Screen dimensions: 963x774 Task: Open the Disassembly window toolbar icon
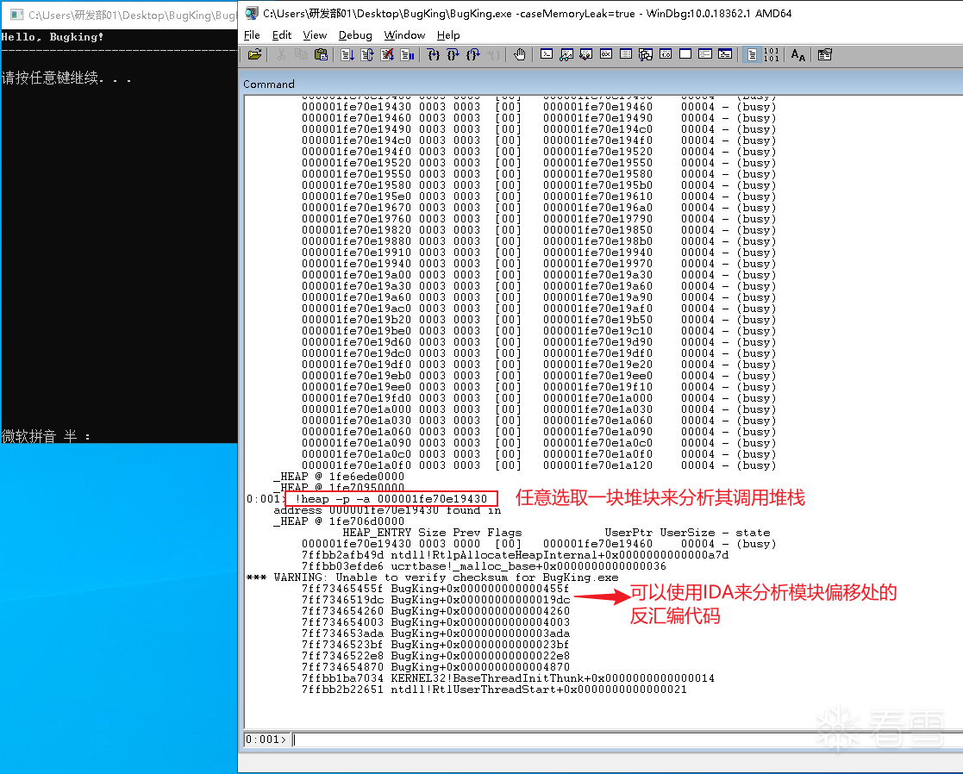tap(666, 54)
